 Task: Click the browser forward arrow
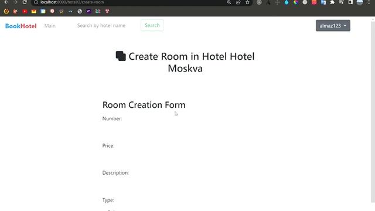coord(16,2)
